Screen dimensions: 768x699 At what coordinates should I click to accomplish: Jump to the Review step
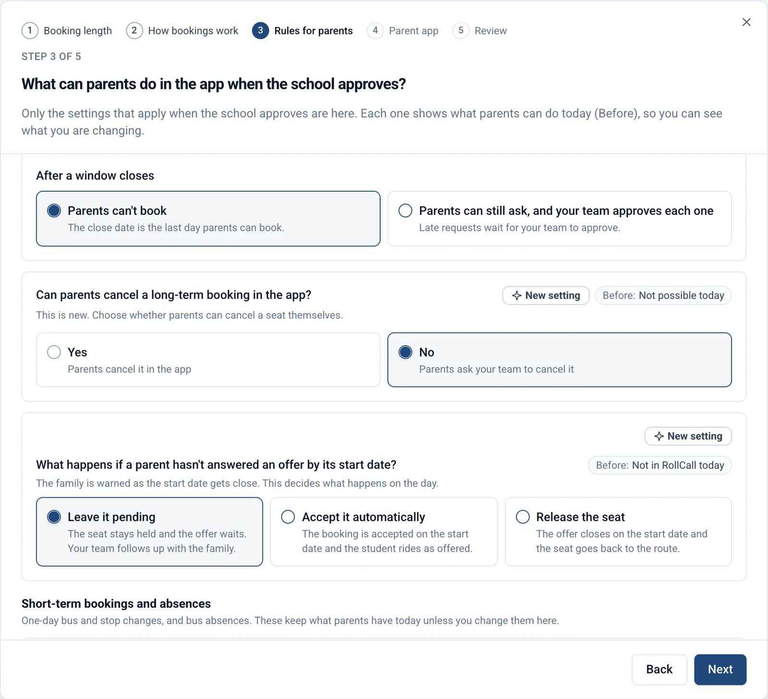(x=480, y=31)
